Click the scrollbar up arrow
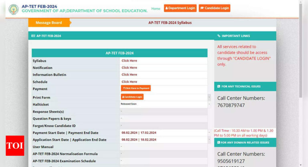 pos(300,2)
